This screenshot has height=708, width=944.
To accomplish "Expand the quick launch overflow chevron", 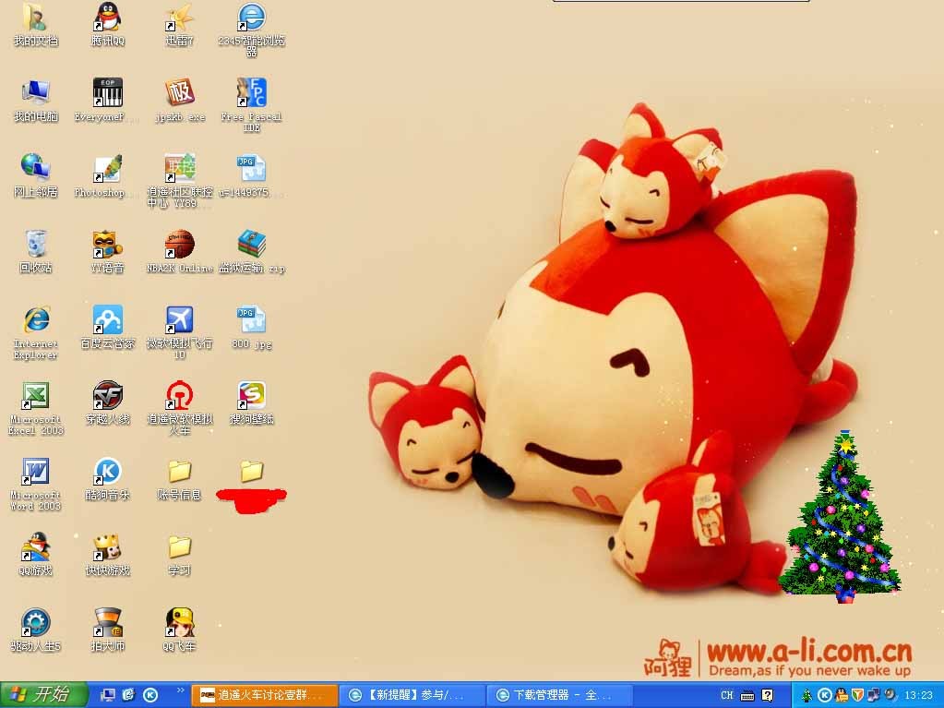I will (180, 690).
